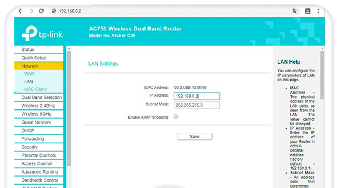Viewport: 338px width, 188px height.
Task: Click the site info icon in address bar
Action: (54, 11)
